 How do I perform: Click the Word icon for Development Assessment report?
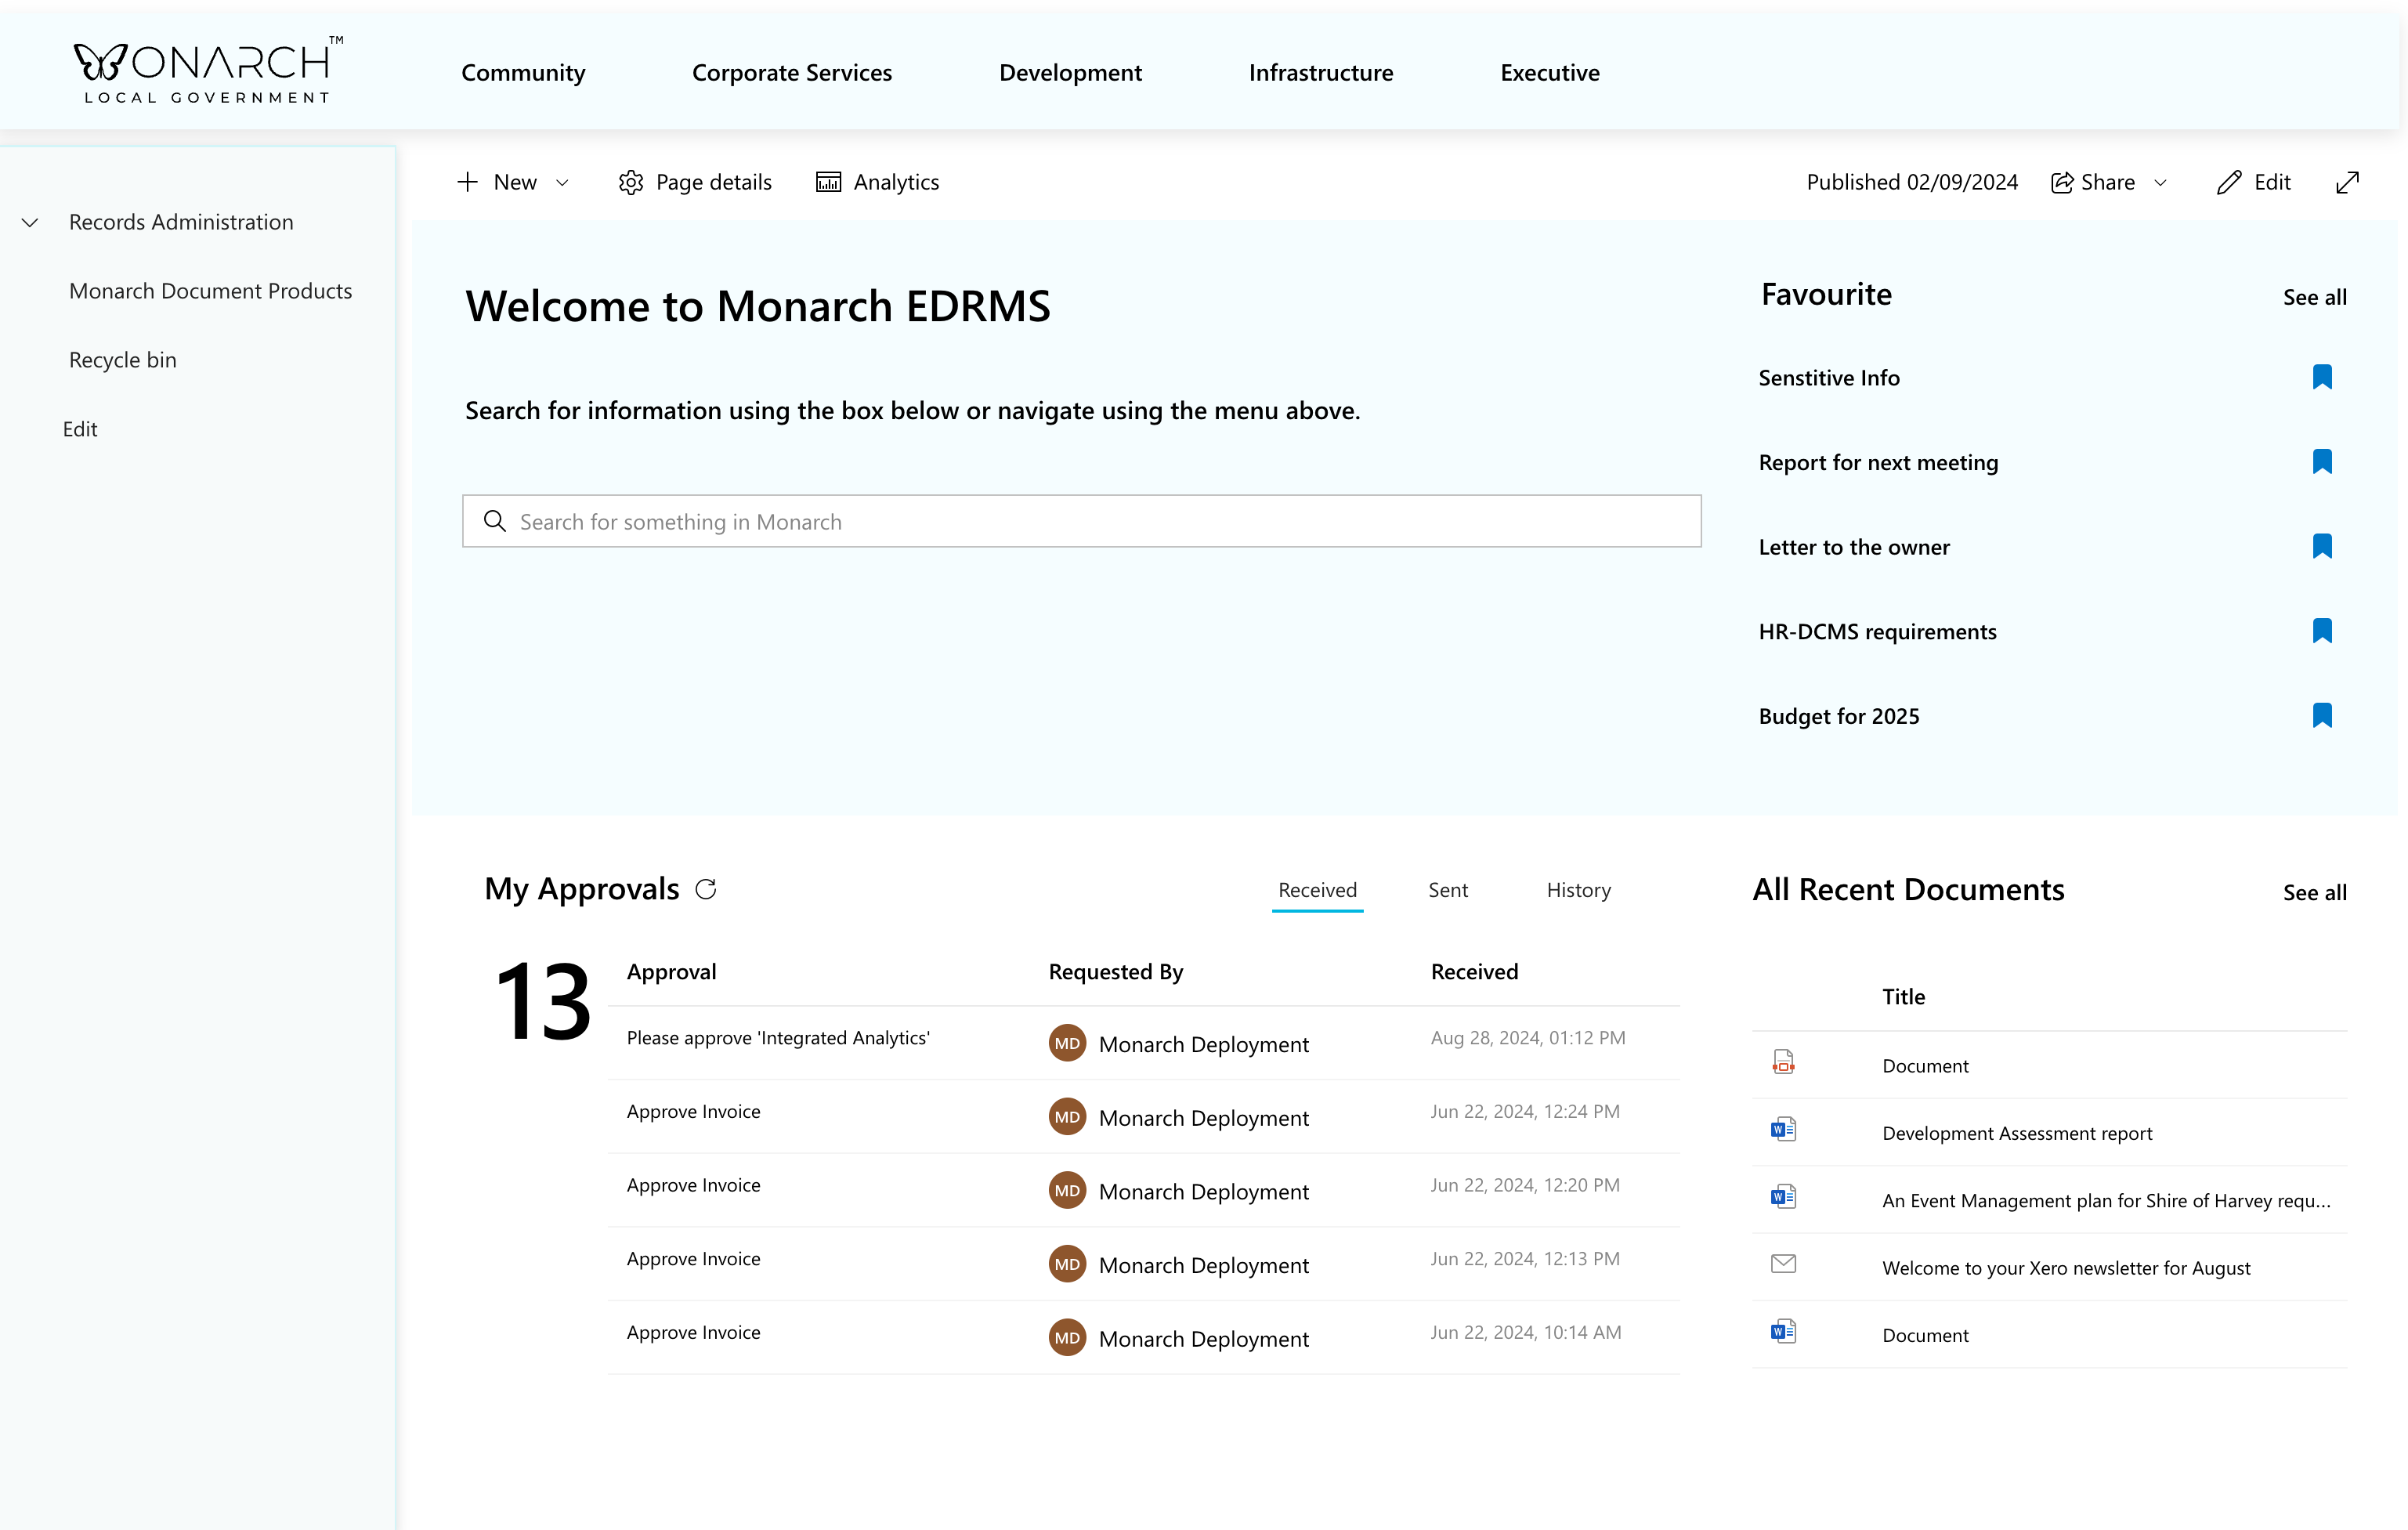1783,1130
